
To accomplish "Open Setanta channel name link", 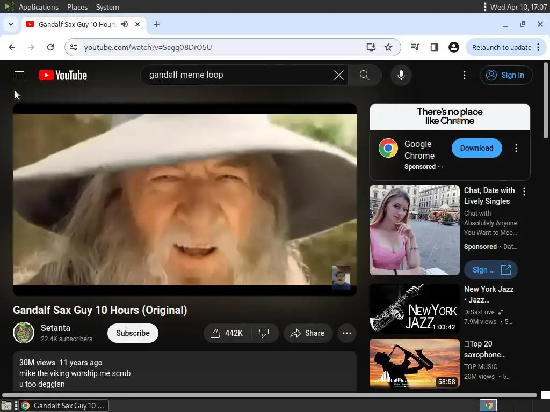I will pyautogui.click(x=55, y=328).
